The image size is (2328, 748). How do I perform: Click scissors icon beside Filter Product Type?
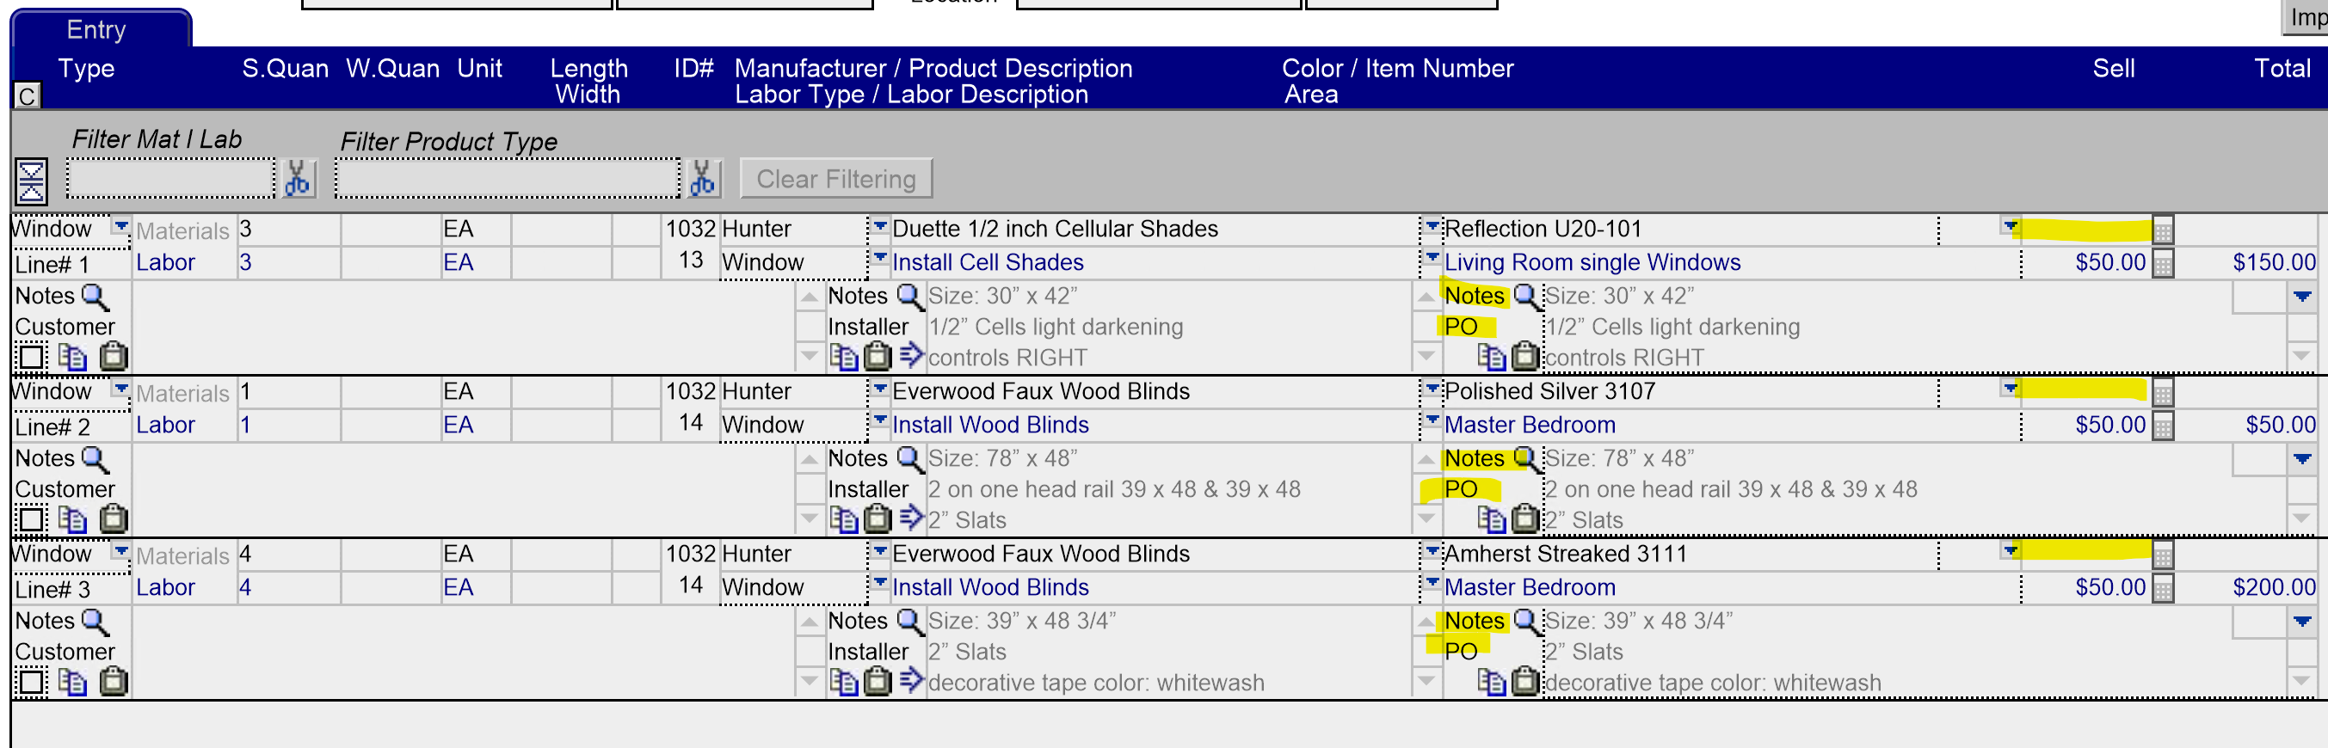[703, 178]
